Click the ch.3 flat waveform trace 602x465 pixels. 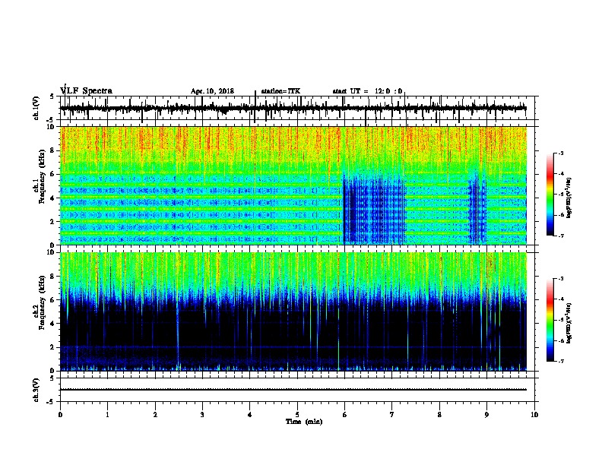tap(293, 390)
